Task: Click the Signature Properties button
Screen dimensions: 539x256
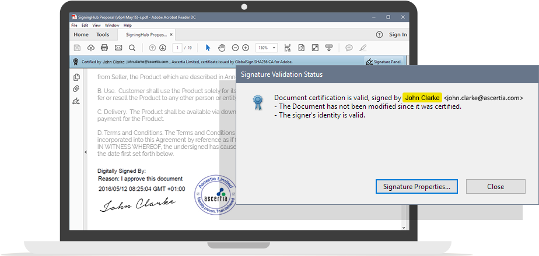Action: (x=416, y=186)
